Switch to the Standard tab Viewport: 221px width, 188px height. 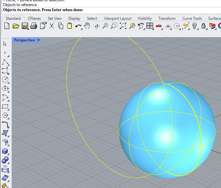point(13,18)
